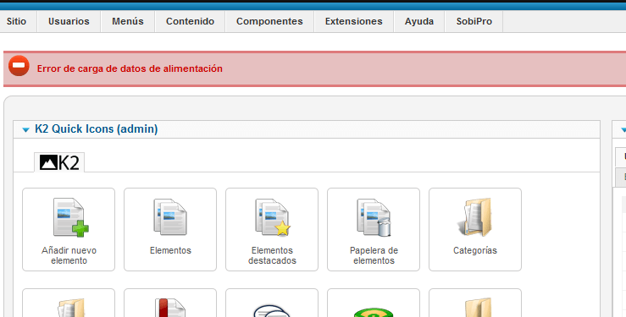Open the SobiPro menu

(474, 21)
